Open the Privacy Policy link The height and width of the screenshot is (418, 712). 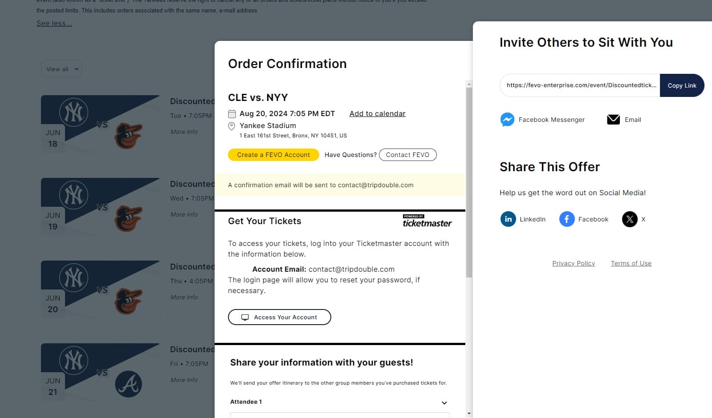click(574, 263)
